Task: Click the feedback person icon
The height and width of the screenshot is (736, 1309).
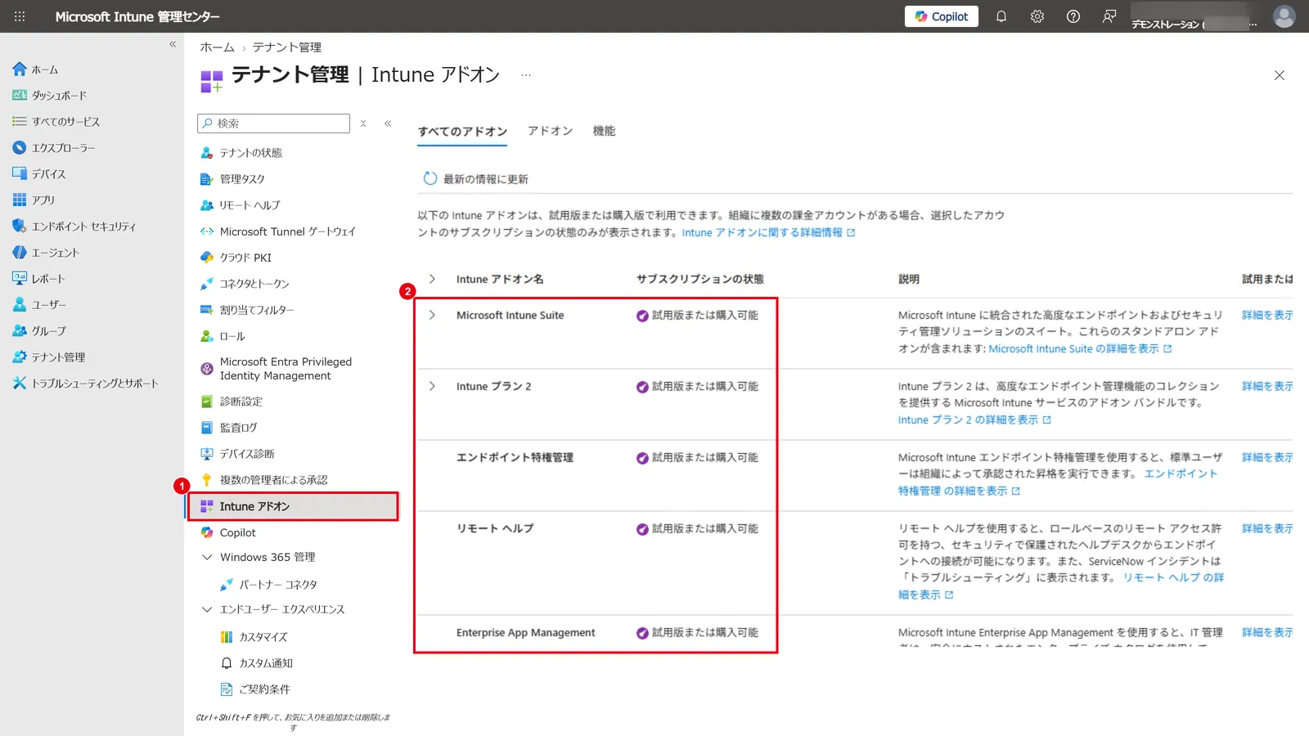Action: [1109, 16]
